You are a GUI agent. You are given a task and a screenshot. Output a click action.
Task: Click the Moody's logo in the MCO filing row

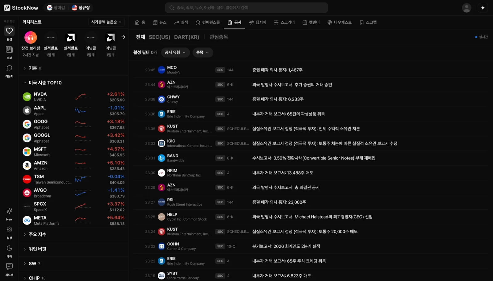point(161,70)
